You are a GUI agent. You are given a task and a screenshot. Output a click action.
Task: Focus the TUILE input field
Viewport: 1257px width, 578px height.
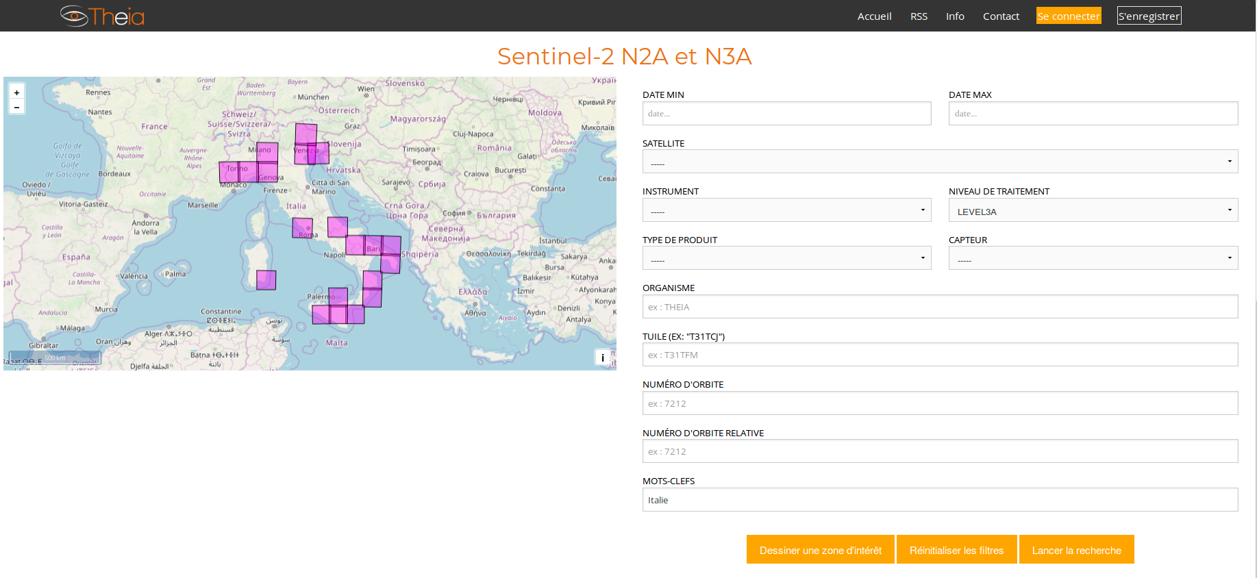940,355
